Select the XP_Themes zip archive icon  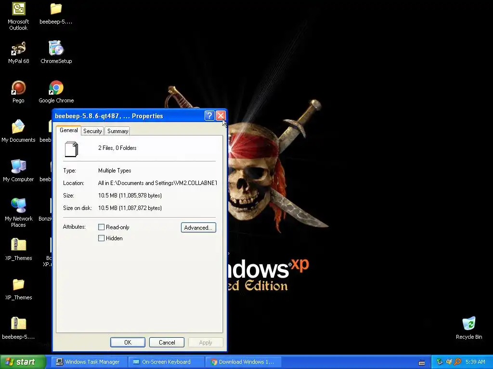[x=19, y=249]
